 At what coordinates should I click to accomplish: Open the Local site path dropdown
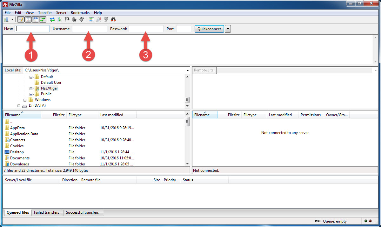(x=187, y=70)
